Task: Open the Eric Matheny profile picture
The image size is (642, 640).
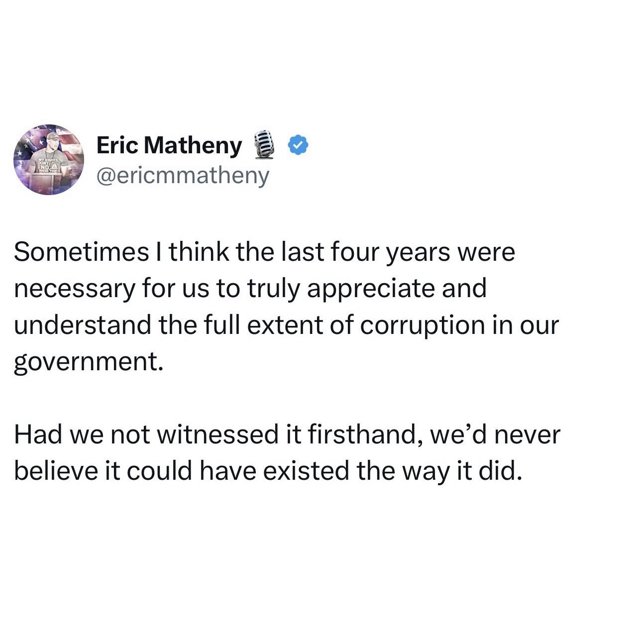Action: 49,159
